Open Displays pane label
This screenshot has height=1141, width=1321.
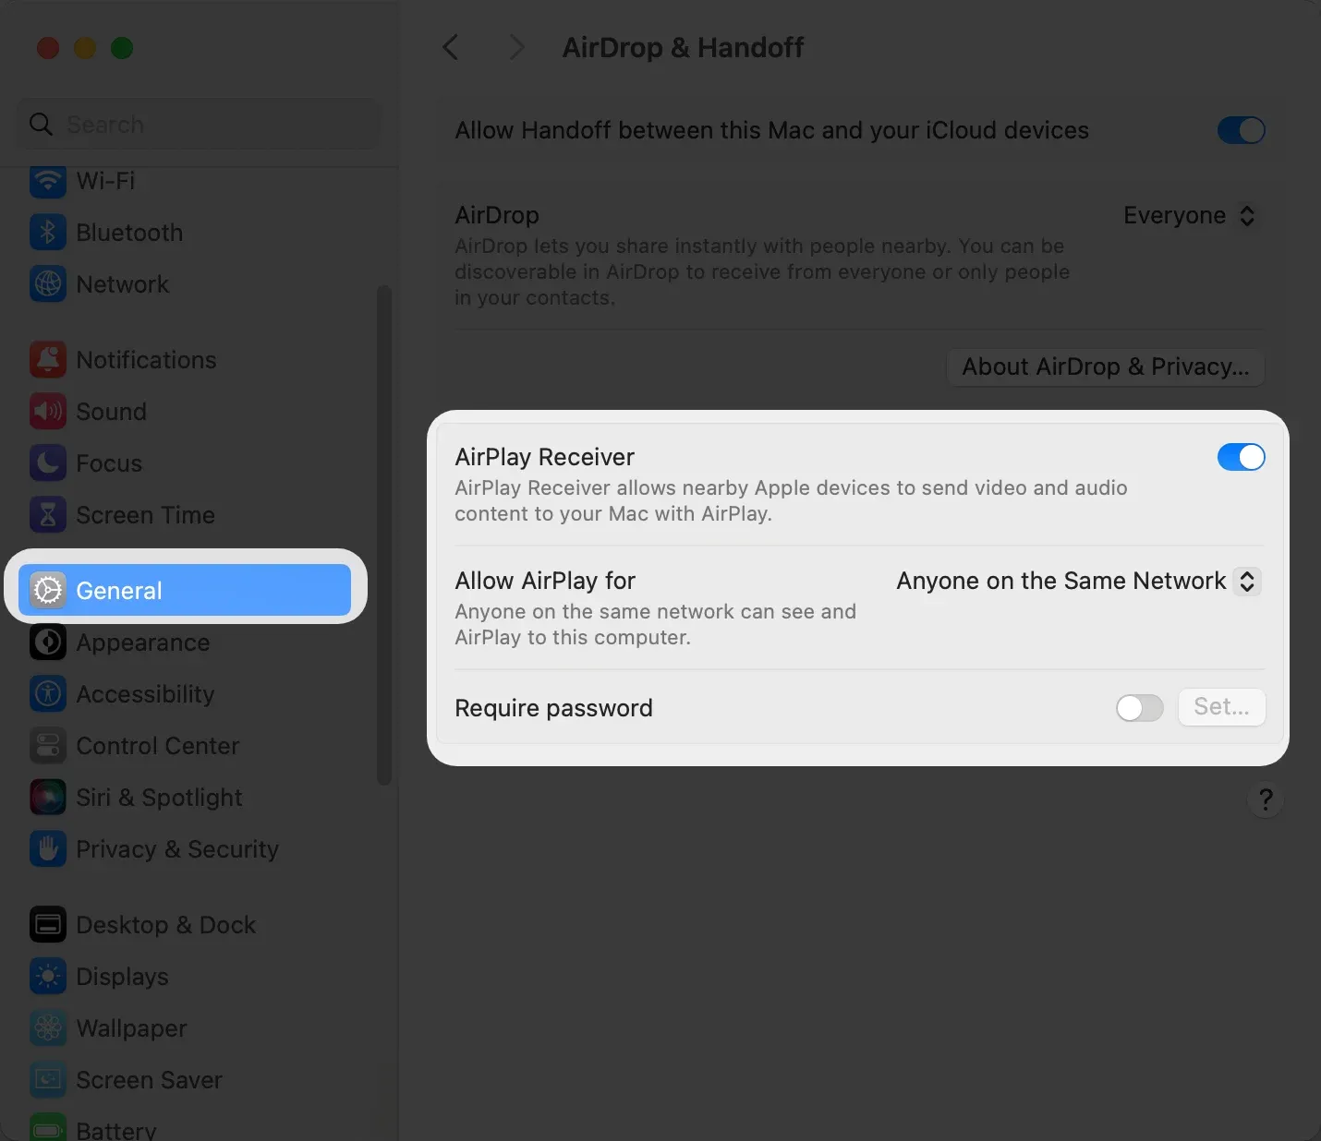(122, 977)
